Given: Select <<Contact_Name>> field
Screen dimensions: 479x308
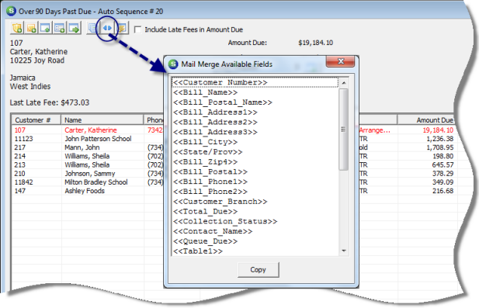Looking at the screenshot, I should (255, 231).
